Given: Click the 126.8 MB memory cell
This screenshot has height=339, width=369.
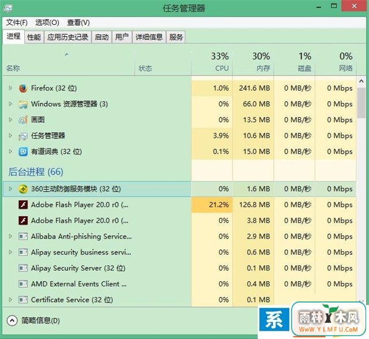Looking at the screenshot, I should click(253, 204).
